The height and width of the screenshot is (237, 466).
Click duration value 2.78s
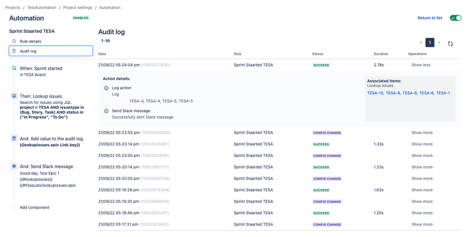[379, 65]
